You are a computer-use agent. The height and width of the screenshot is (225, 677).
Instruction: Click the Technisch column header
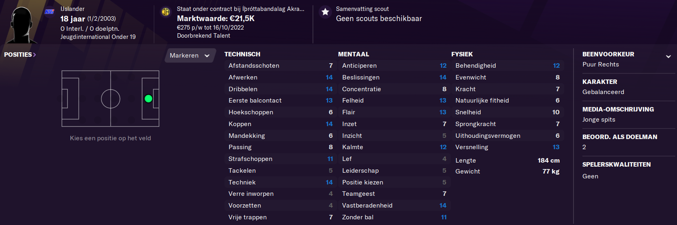click(242, 54)
